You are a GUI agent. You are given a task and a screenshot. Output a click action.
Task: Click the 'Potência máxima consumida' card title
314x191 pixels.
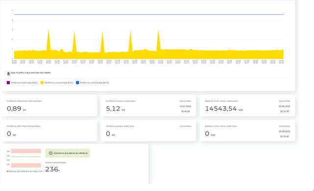click(121, 101)
